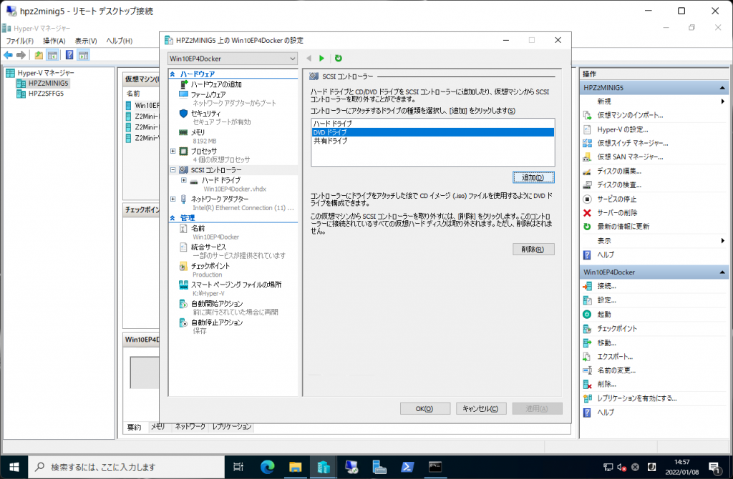Open the Win10EP4Docker VM dropdown
The height and width of the screenshot is (479, 733).
[x=233, y=59]
